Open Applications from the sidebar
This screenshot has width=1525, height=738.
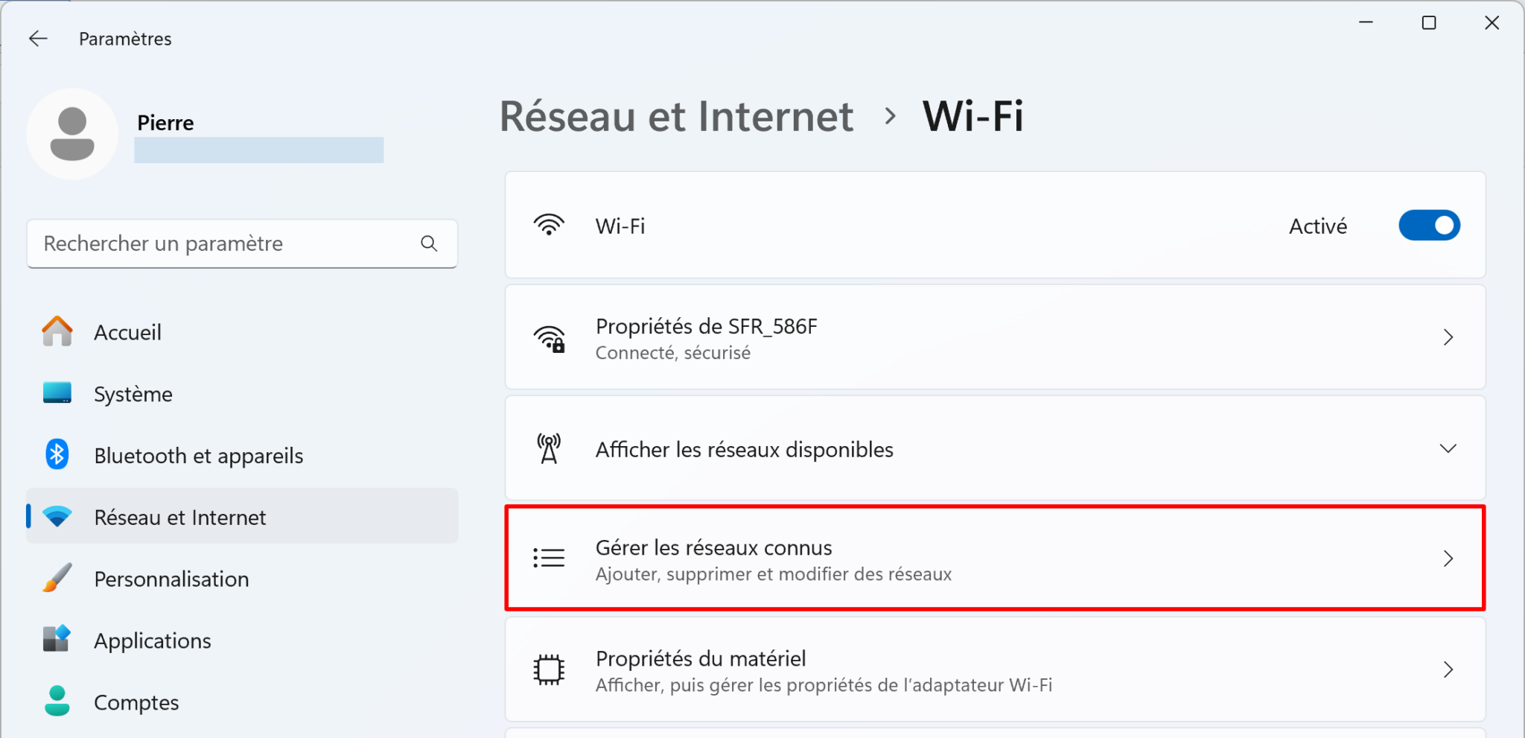coord(152,639)
